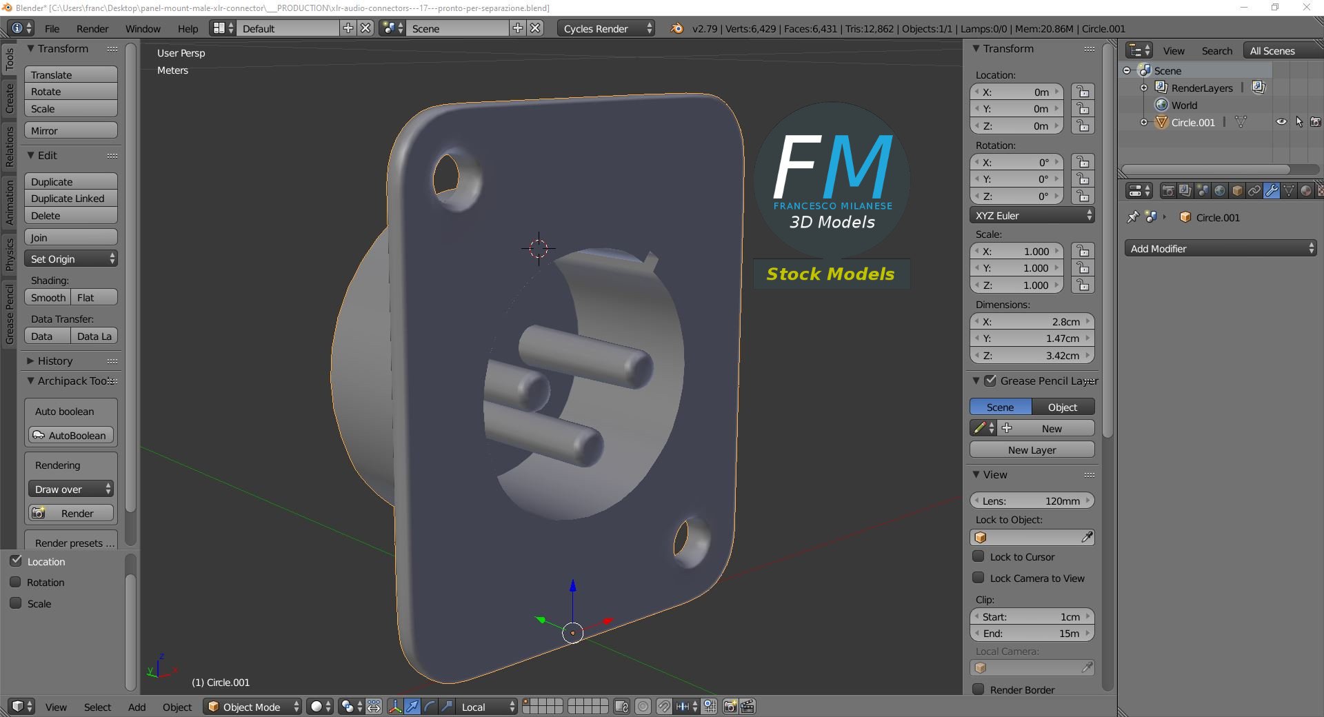Open the Object Constraints chain-link tab
This screenshot has width=1324, height=717.
[1254, 191]
